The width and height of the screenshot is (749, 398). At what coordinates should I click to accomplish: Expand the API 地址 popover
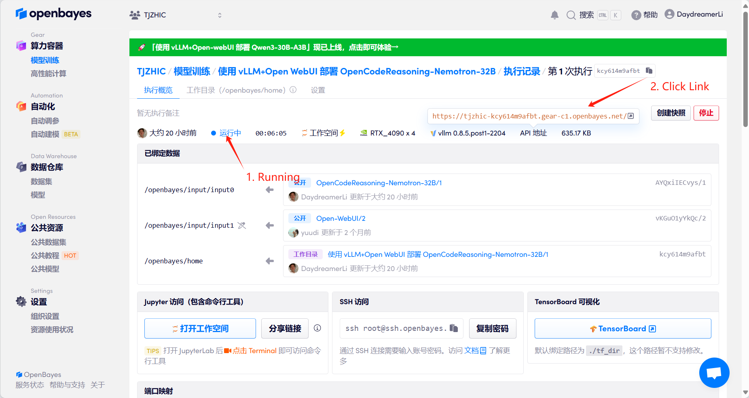pos(533,133)
